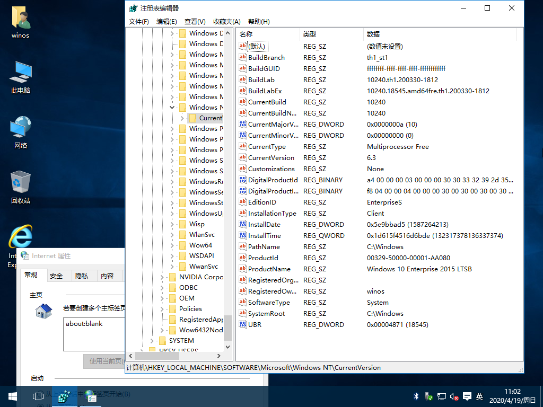Expand the SYSTEM tree node
543x407 pixels.
(x=152, y=341)
